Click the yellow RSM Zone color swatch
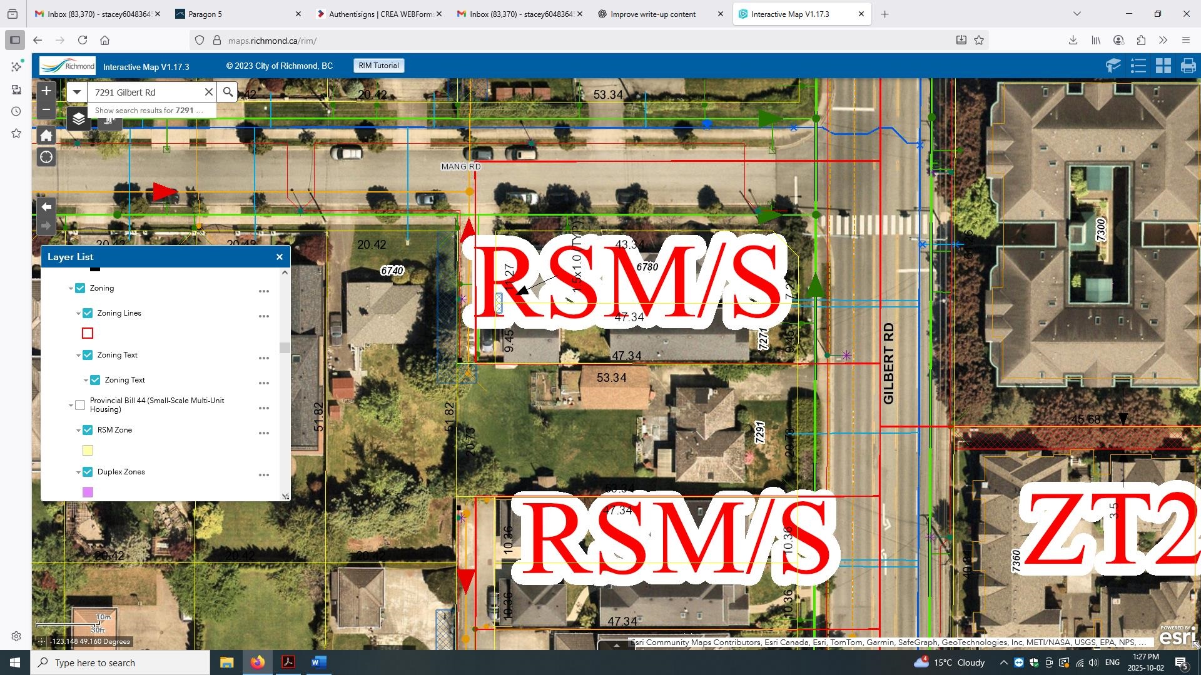 (x=88, y=451)
